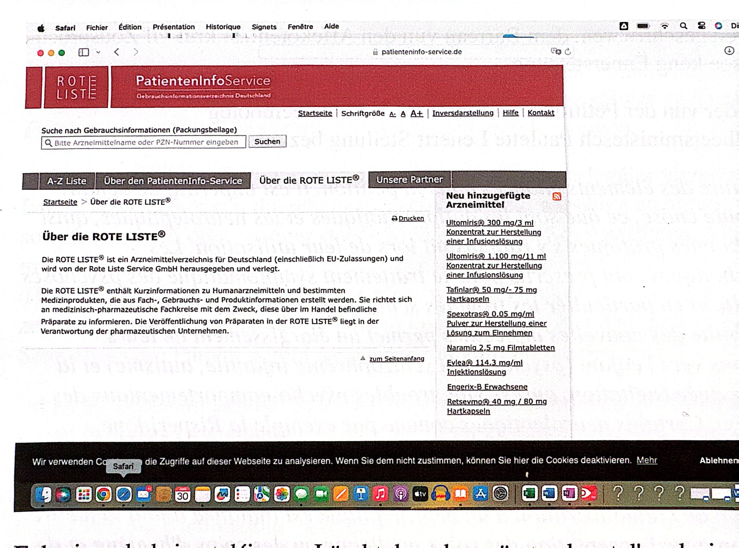Toggle Inversdarstellung display mode

pos(462,113)
